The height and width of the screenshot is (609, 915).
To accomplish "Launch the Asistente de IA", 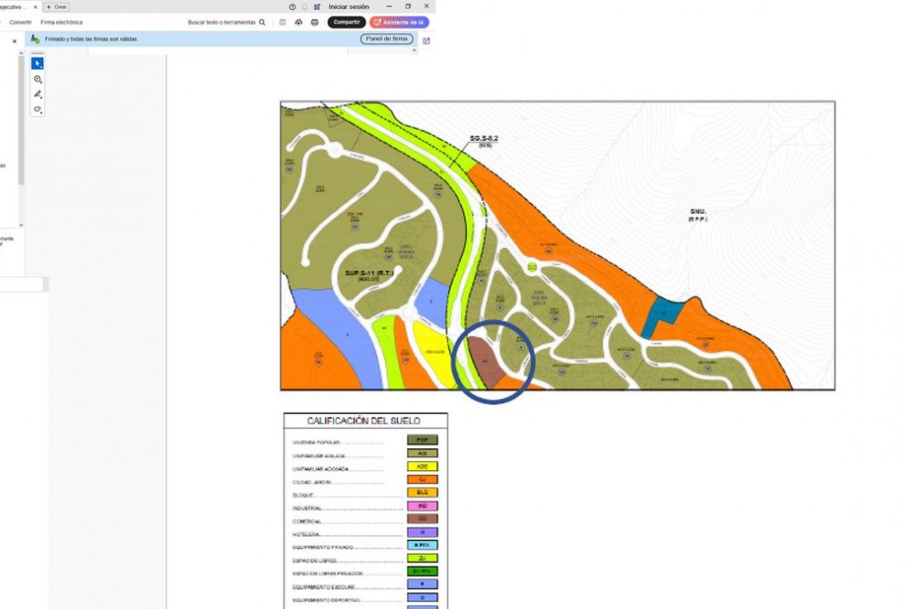I will (x=399, y=22).
